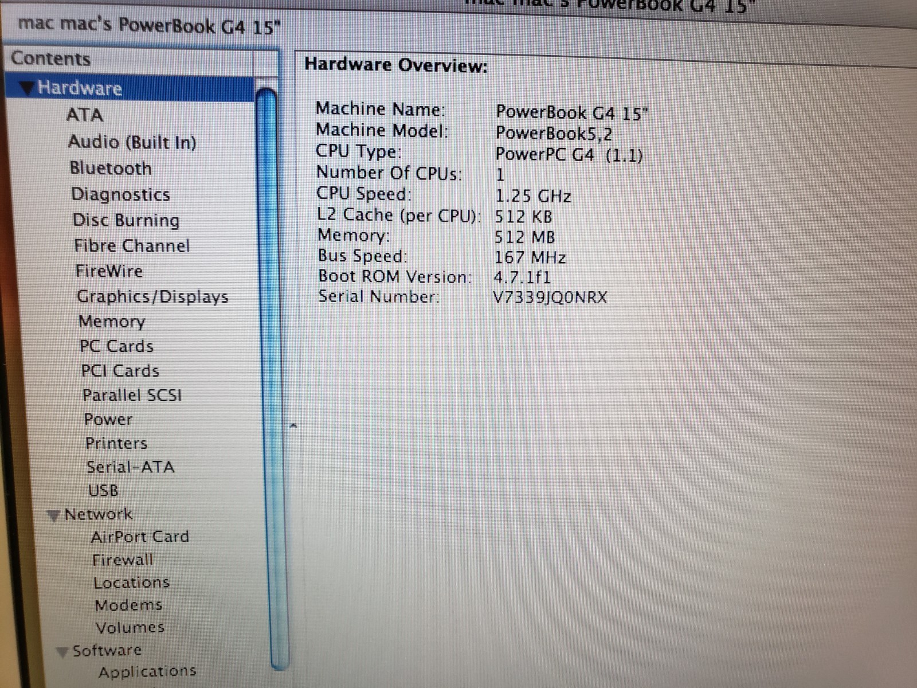The image size is (917, 688).
Task: Select Serial-ATA entry
Action: pyautogui.click(x=131, y=467)
